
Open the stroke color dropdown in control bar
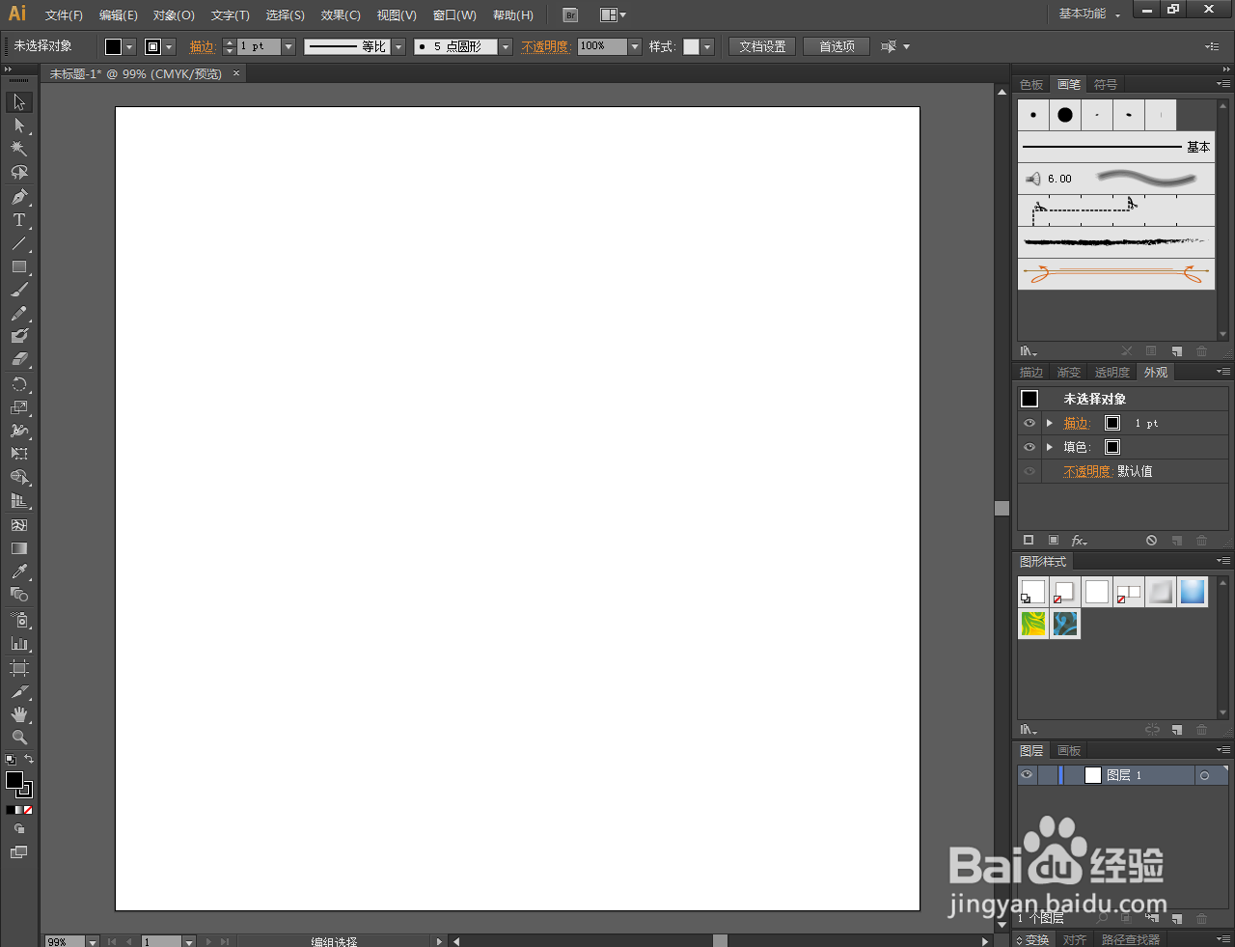point(170,46)
